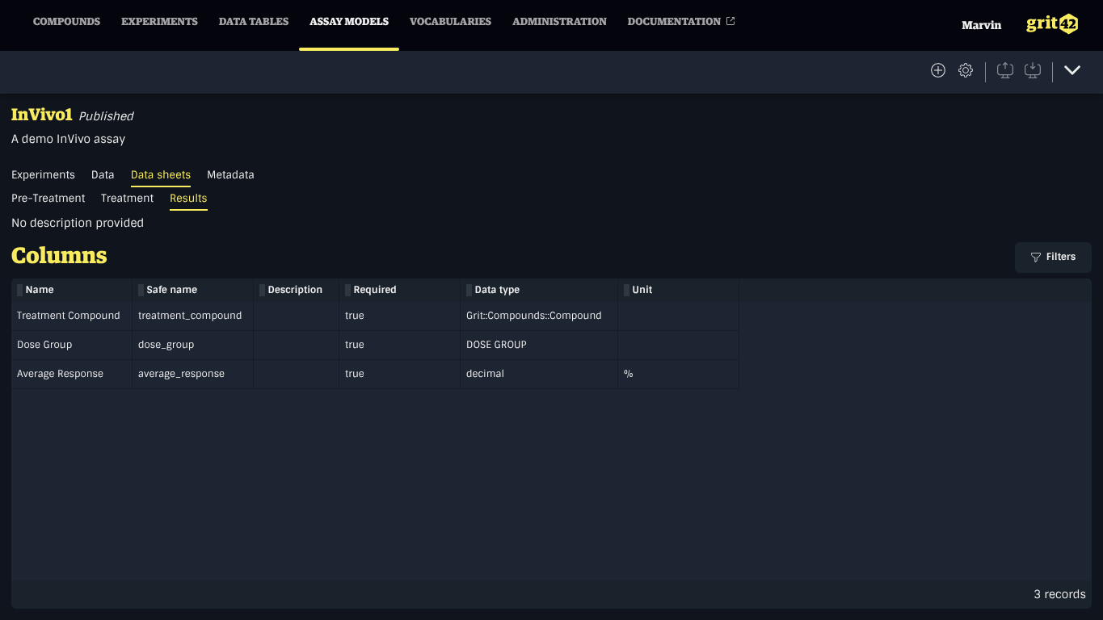1103x620 pixels.
Task: Switch to the Data tab
Action: pyautogui.click(x=103, y=174)
